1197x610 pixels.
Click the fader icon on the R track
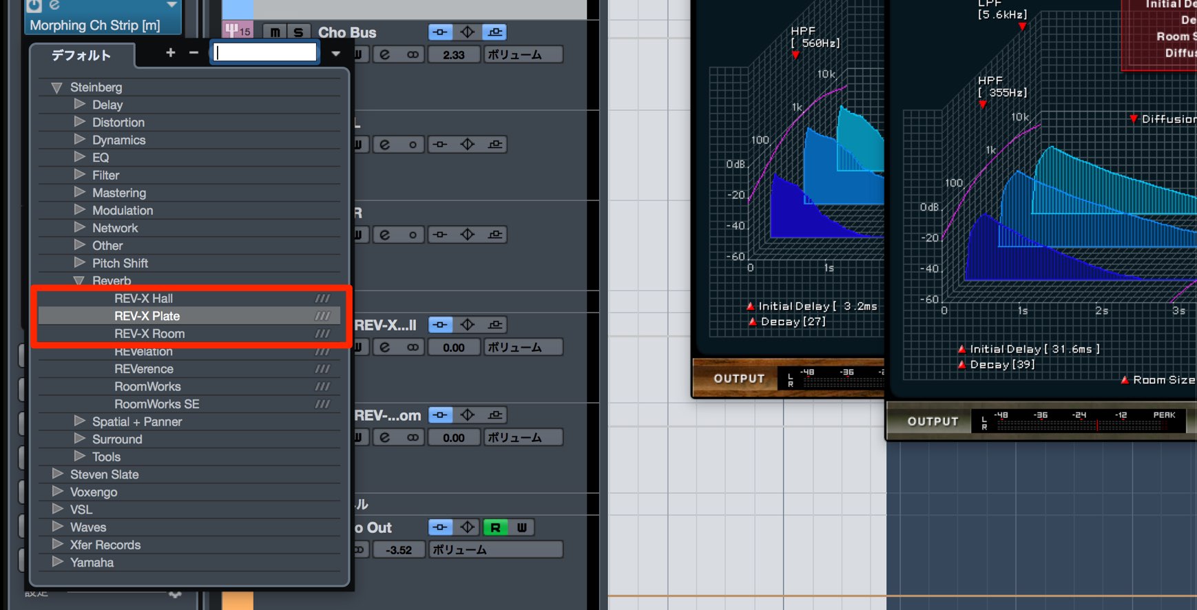tap(441, 235)
